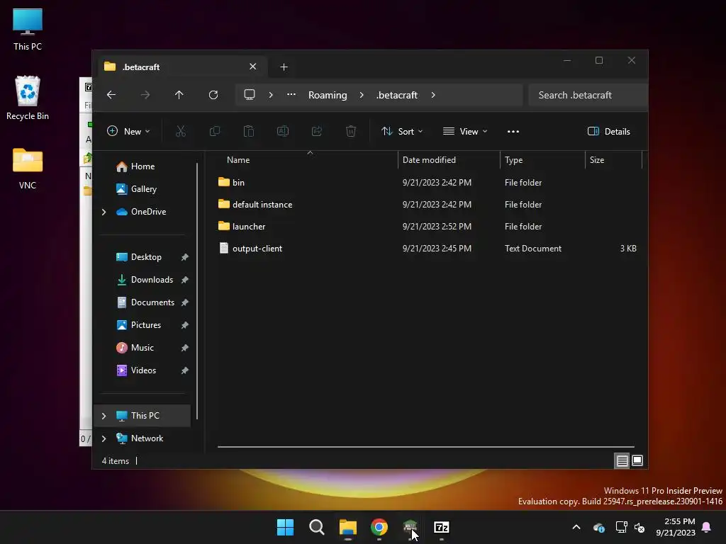
Task: Open 7-Zip from the taskbar
Action: 442,527
